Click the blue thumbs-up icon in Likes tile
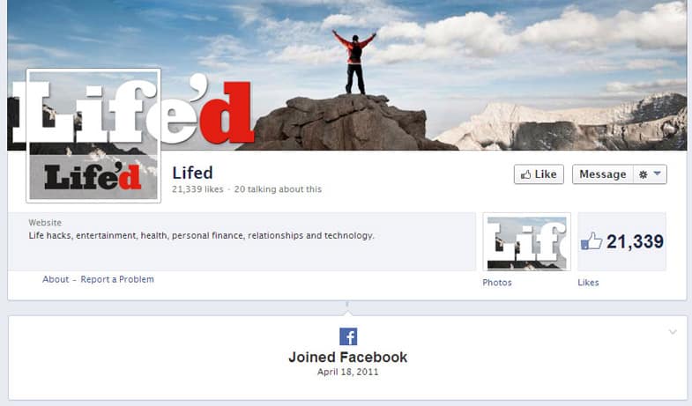The image size is (692, 406). tap(592, 241)
